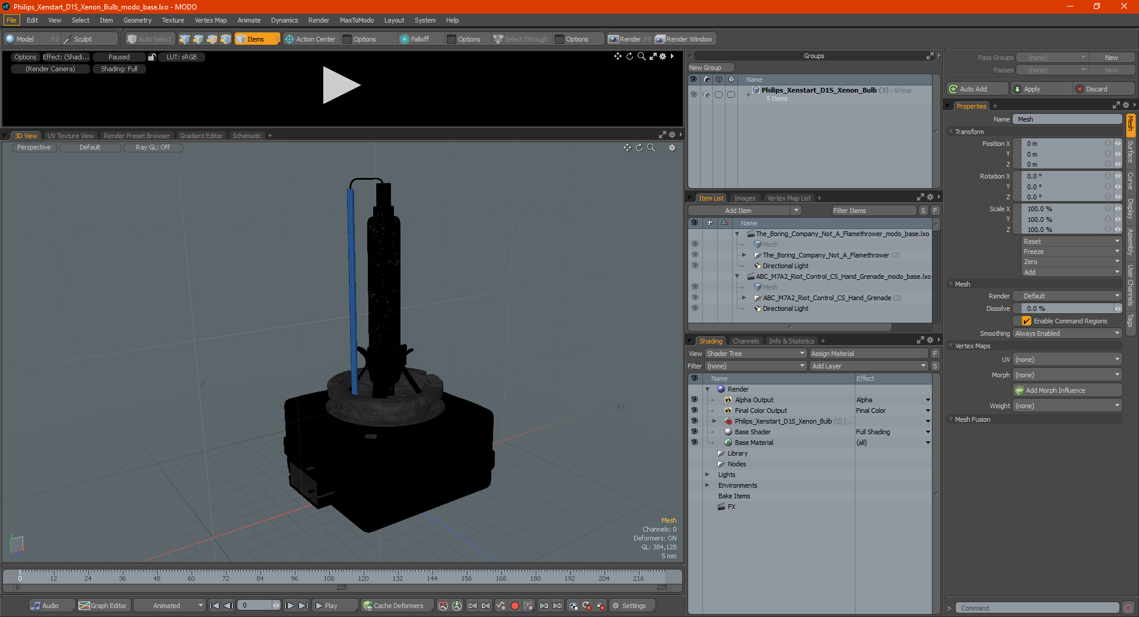Click New Group button
Screen dimensions: 1139x617
click(x=711, y=68)
